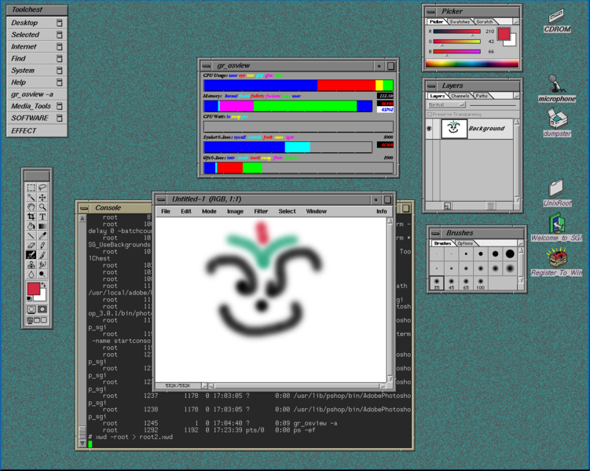
Task: Open the File menu in Photoshop
Action: (x=166, y=211)
